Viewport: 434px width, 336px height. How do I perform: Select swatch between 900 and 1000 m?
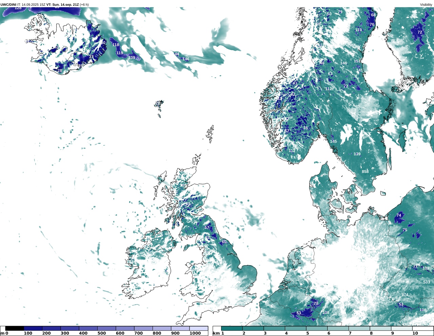[x=180, y=328]
